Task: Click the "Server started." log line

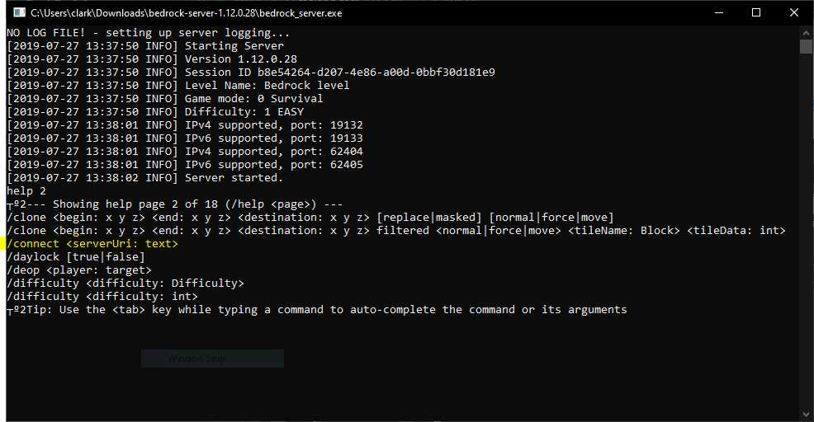Action: (144, 178)
